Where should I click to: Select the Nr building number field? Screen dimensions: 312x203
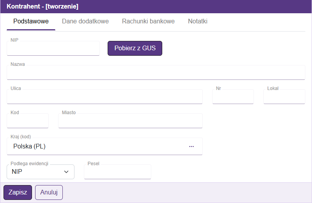(233, 97)
